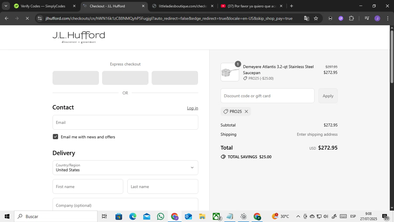Open volume control in system tray
Viewport: 394px width, 222px height.
[326, 216]
